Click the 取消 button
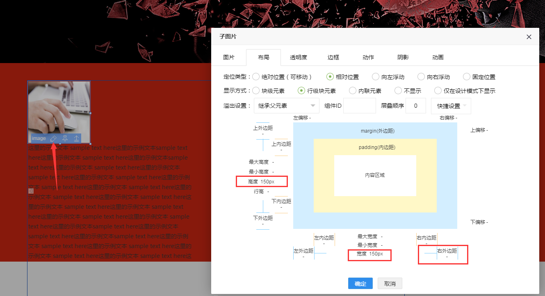Viewport: 545px width, 296px height. 390,284
